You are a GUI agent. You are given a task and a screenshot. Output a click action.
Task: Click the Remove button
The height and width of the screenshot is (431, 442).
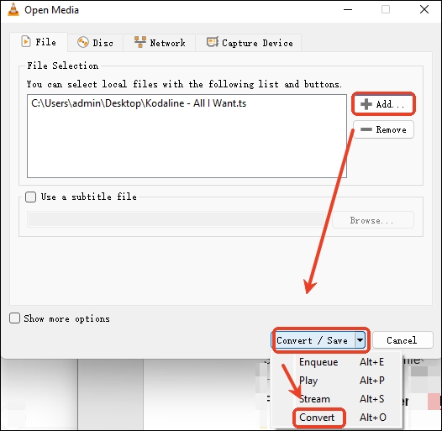point(383,129)
